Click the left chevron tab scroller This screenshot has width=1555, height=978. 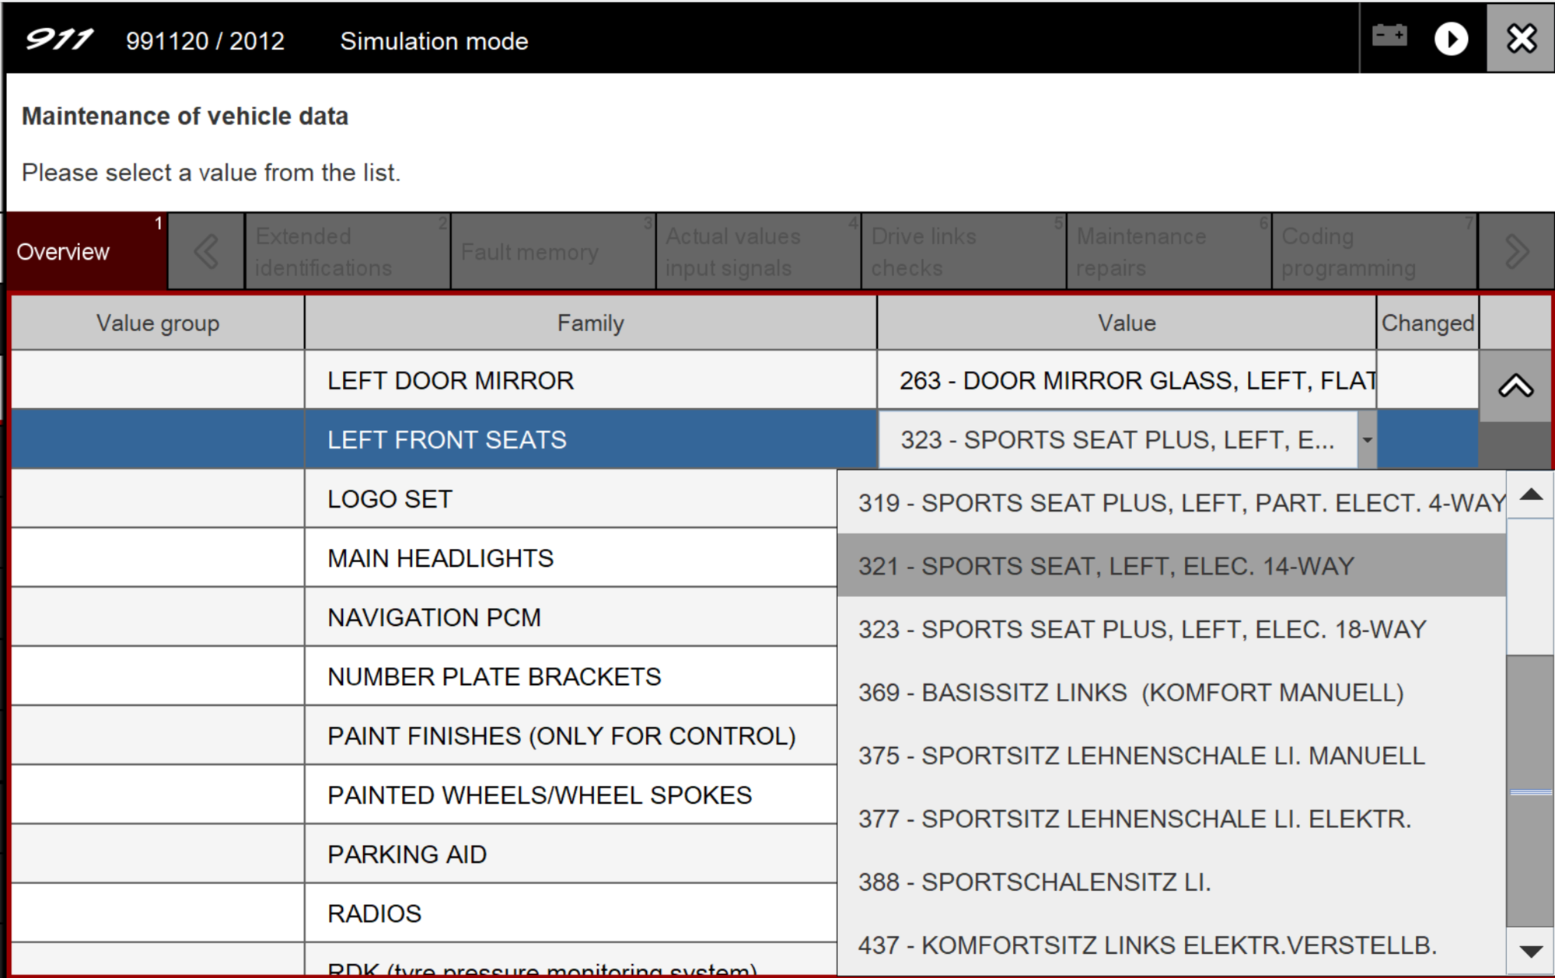click(206, 251)
